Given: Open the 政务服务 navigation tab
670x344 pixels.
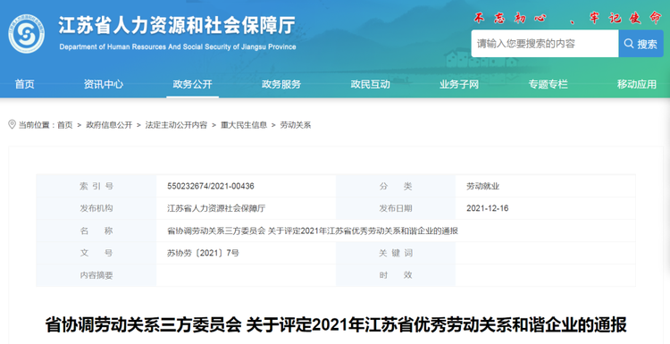Looking at the screenshot, I should click(x=281, y=84).
